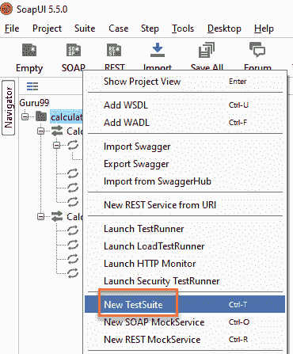Choose New REST MockService
Screen dimensions: 293x354
pos(185,340)
